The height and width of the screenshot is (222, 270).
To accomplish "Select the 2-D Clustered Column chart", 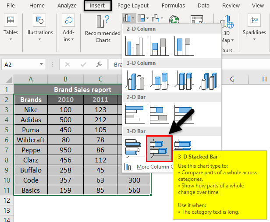I will coord(135,45).
